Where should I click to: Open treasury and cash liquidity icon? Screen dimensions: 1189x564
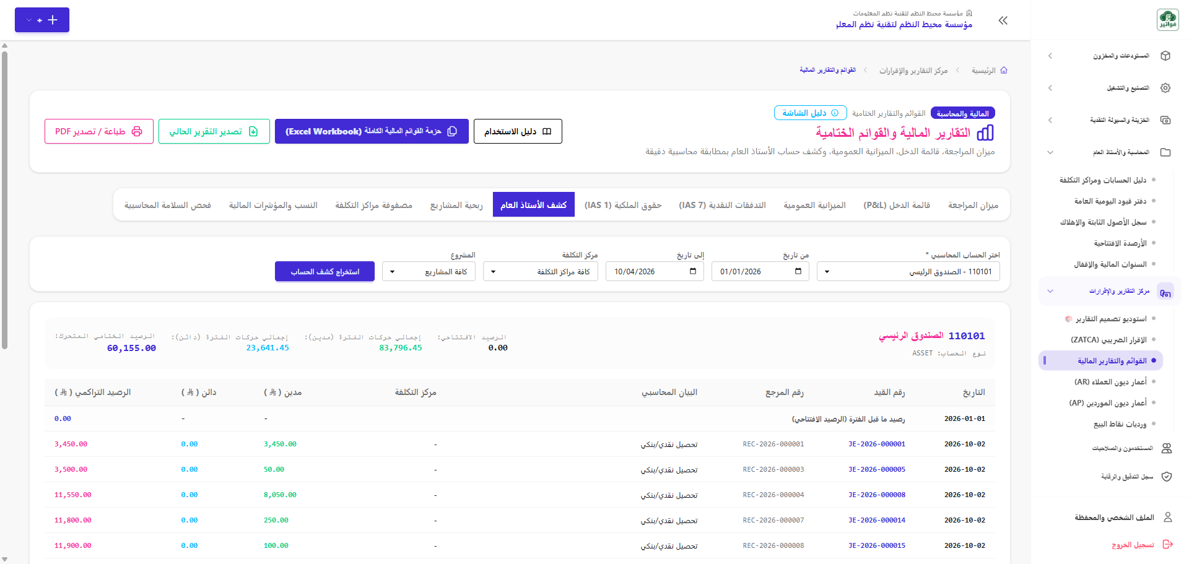coord(1165,120)
